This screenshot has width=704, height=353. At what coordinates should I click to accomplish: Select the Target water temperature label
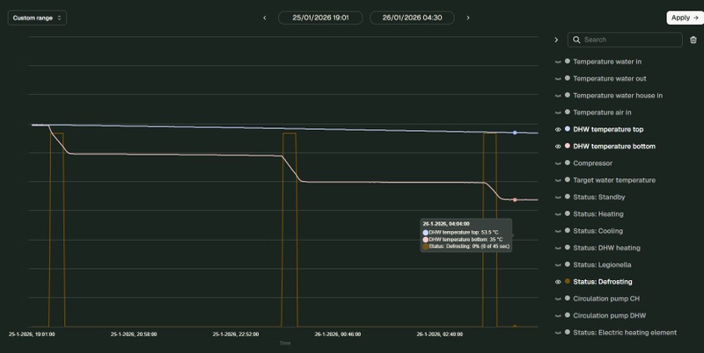[x=614, y=180]
